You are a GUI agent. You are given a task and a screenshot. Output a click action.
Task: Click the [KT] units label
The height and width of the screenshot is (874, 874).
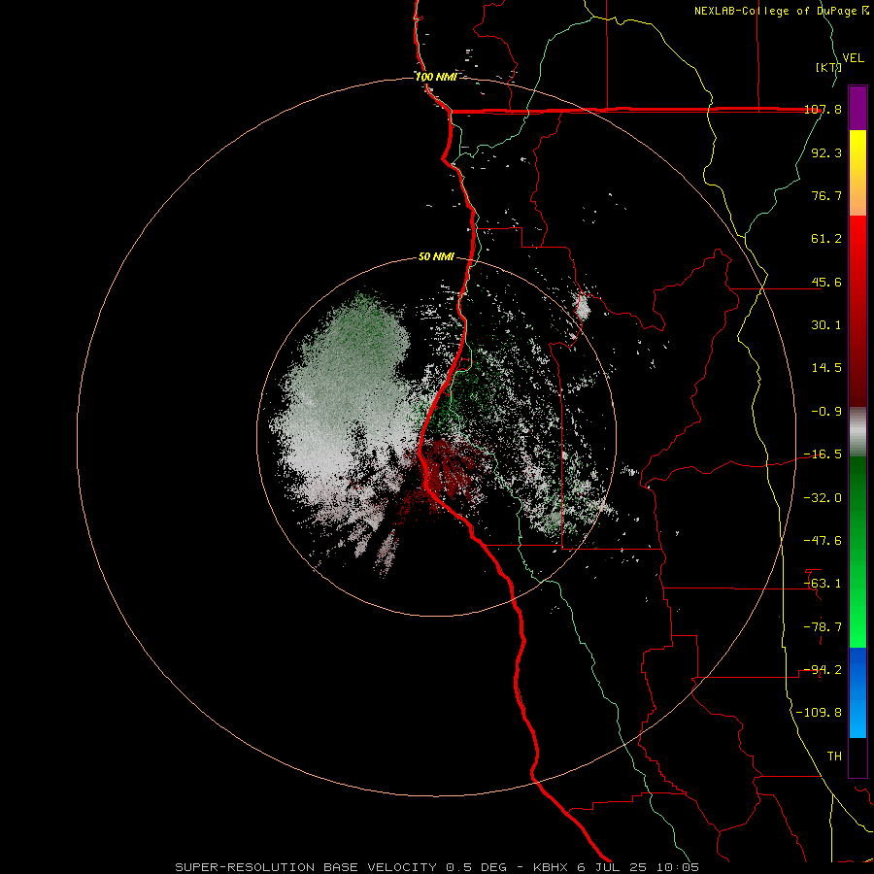(828, 67)
